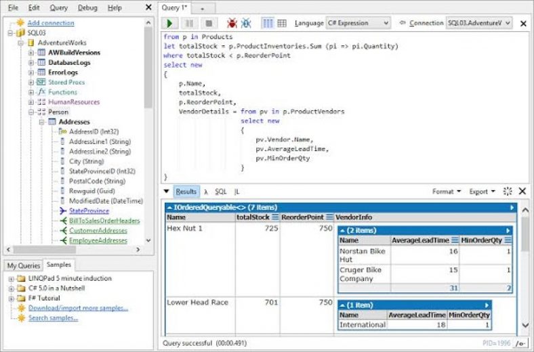534x352 pixels.
Task: Toggle the results panel collapse arrow
Action: (x=167, y=192)
